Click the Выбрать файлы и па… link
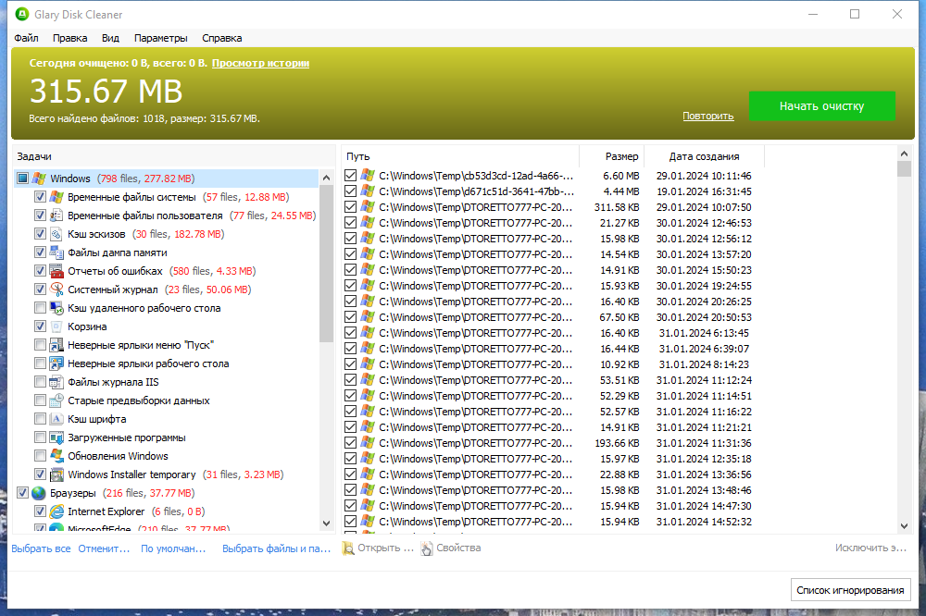The width and height of the screenshot is (926, 616). point(276,548)
